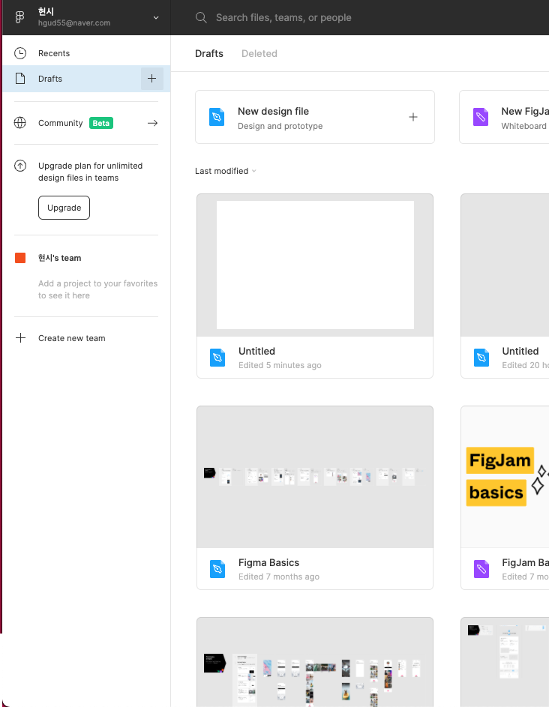Create a new draft with the plus button
The width and height of the screenshot is (549, 707).
point(152,79)
